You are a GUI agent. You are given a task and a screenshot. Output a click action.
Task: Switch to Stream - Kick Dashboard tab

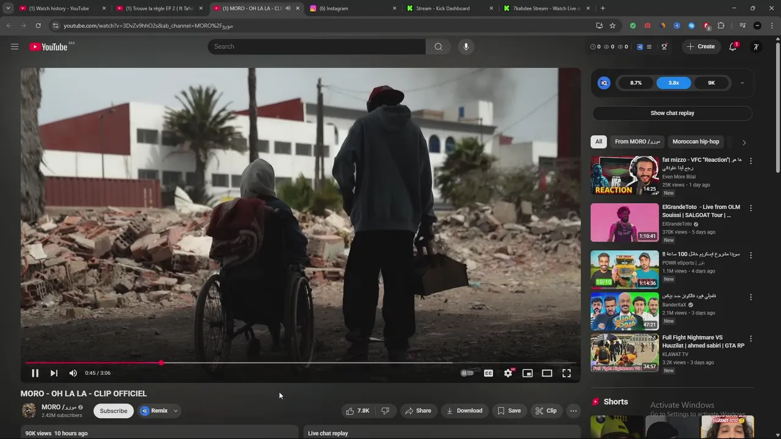(x=450, y=9)
